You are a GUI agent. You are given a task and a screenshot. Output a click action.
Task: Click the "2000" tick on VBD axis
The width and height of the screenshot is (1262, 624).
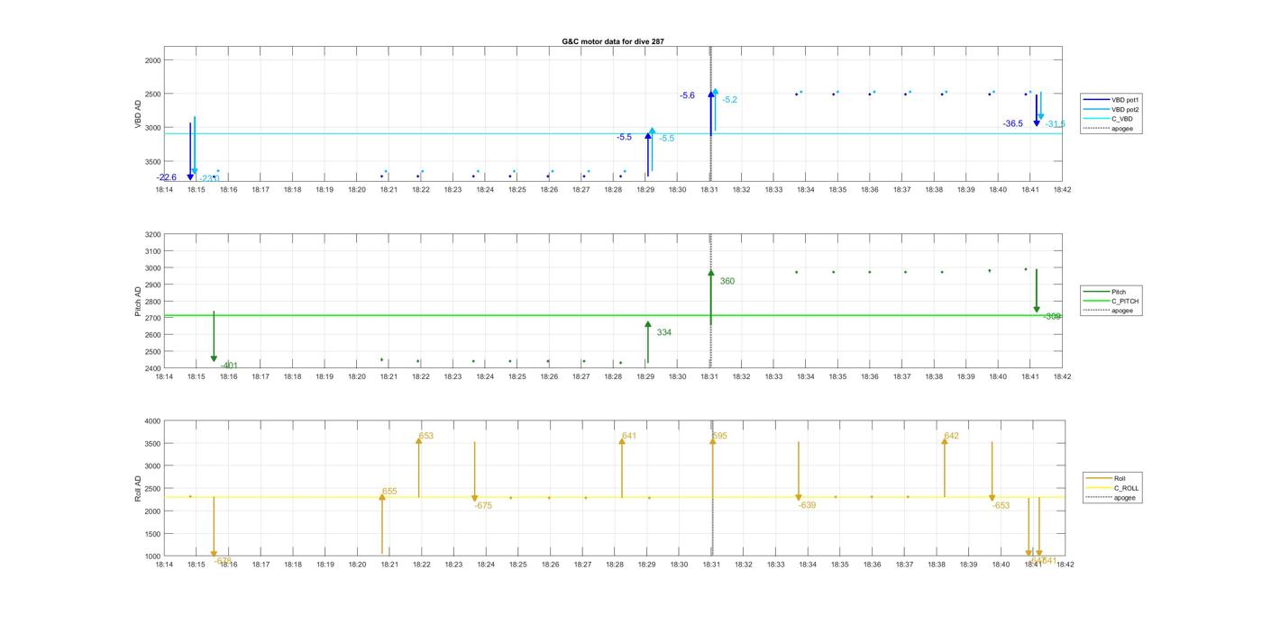tap(152, 60)
